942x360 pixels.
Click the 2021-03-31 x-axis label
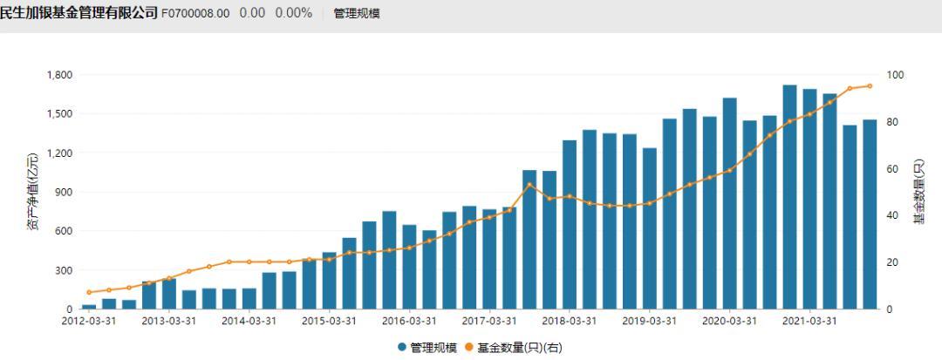pyautogui.click(x=810, y=321)
